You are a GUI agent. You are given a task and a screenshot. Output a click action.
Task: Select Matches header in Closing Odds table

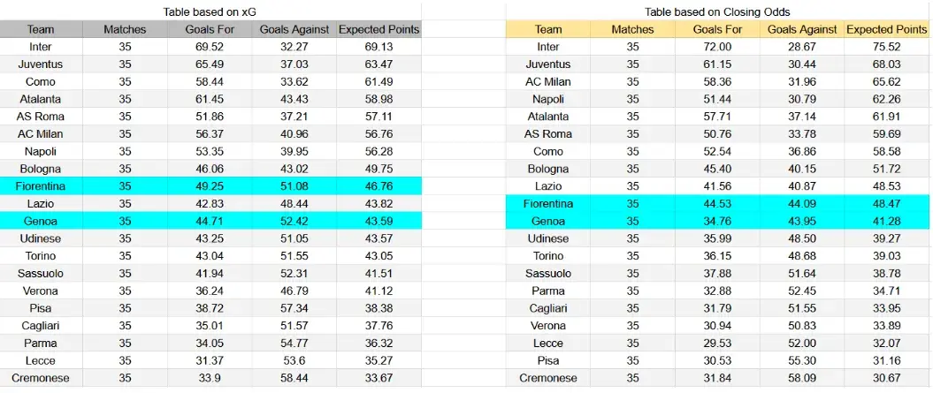(632, 29)
